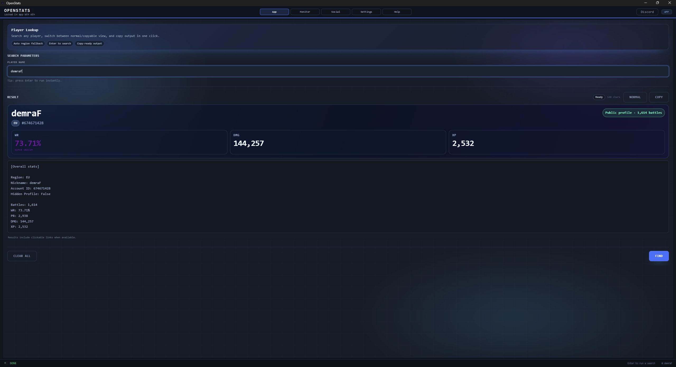Image resolution: width=676 pixels, height=367 pixels.
Task: Select the Copy-ready output chip
Action: [89, 44]
